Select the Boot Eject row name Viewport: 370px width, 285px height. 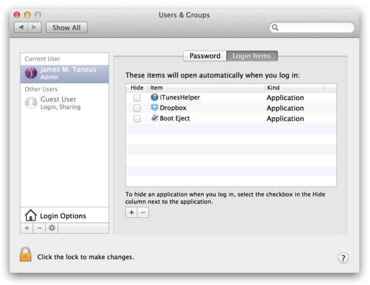pos(175,118)
